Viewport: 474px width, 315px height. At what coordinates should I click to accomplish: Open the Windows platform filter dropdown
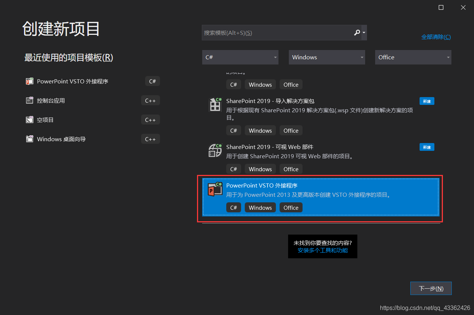coord(327,57)
